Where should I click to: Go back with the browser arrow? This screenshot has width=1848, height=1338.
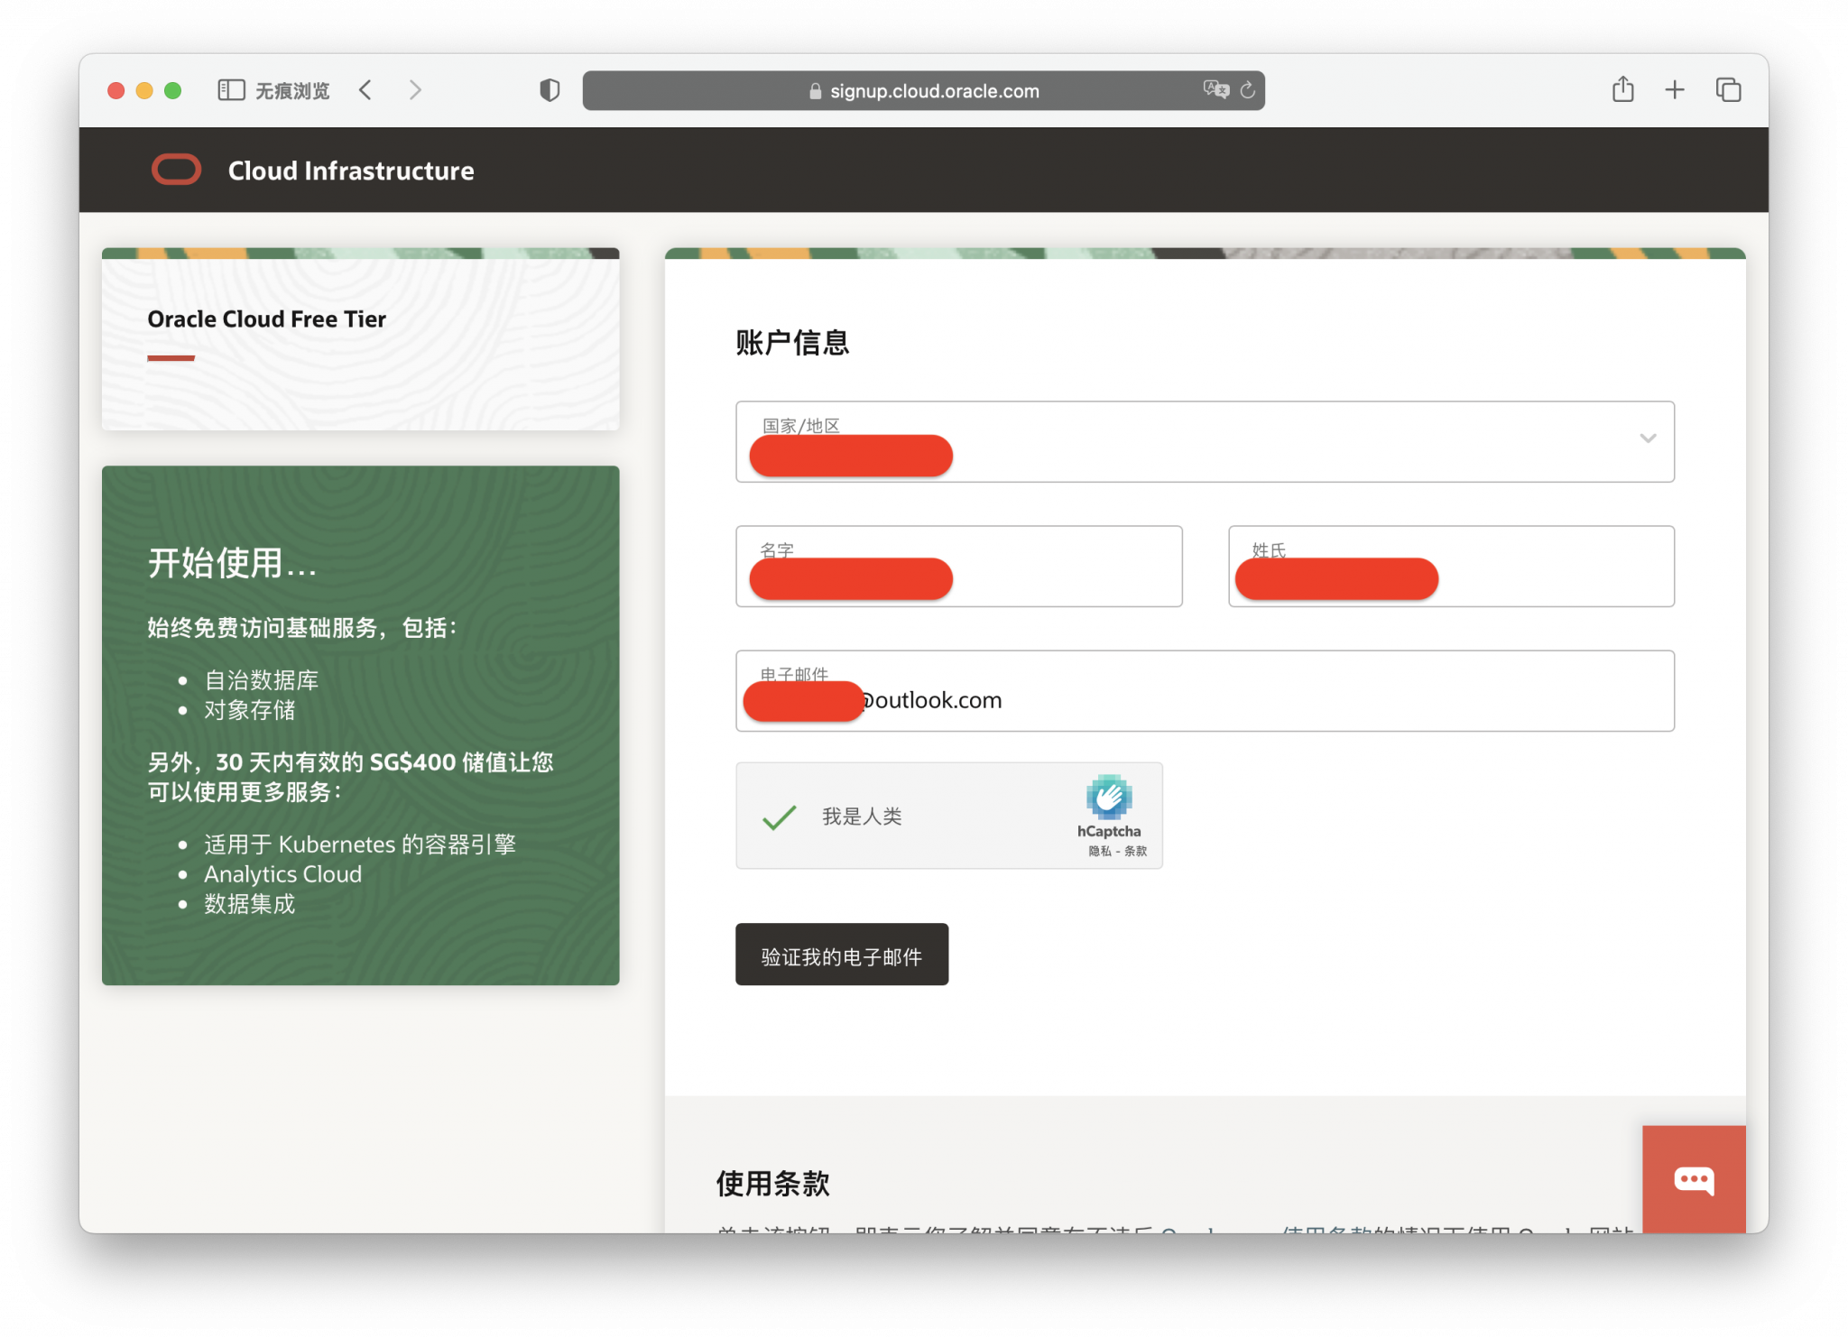[x=365, y=90]
